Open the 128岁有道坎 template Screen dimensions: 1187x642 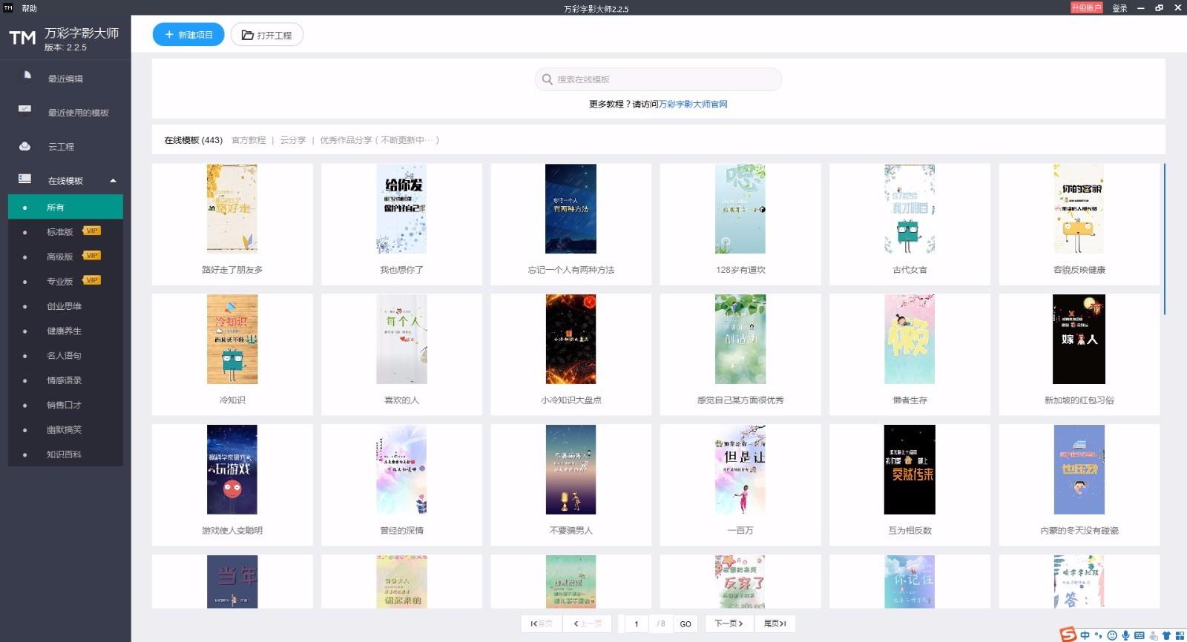(x=740, y=224)
